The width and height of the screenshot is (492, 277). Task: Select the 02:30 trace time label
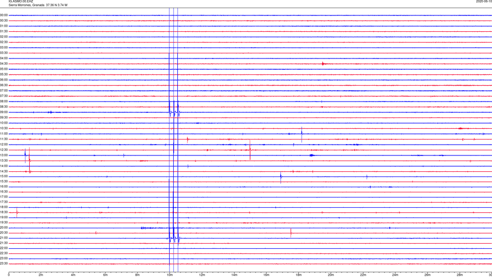4,42
